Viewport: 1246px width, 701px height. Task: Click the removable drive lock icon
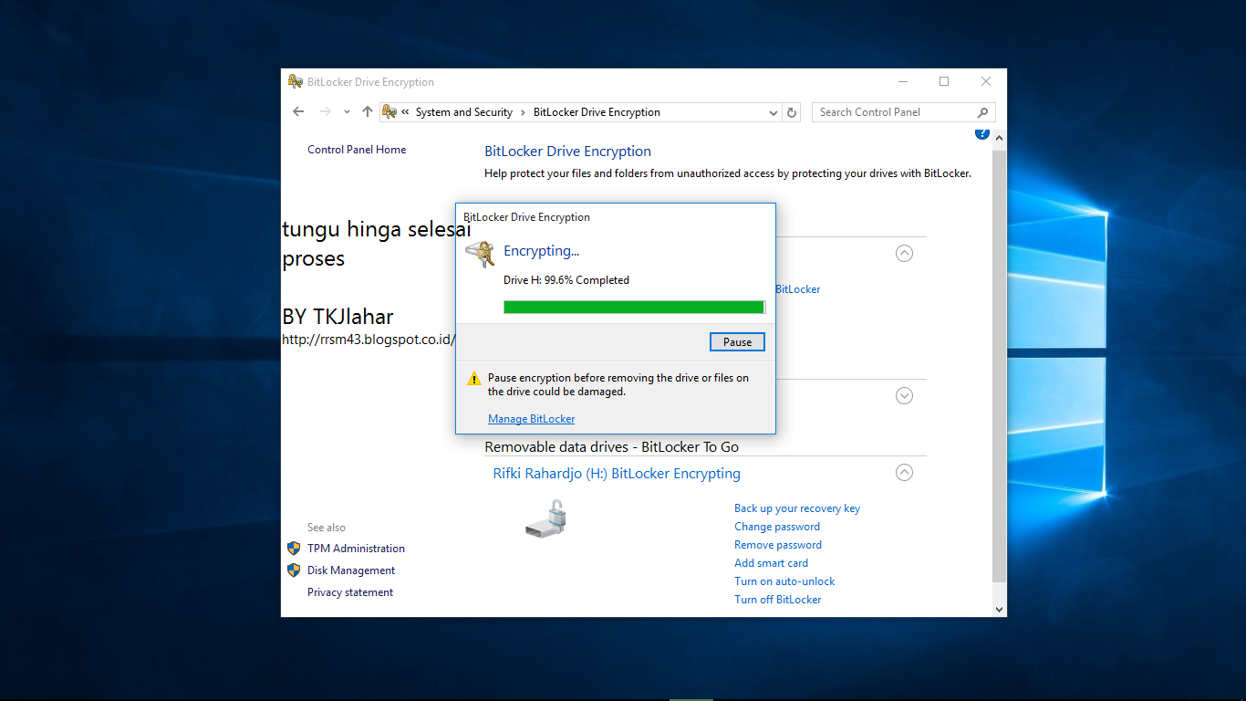tap(546, 519)
